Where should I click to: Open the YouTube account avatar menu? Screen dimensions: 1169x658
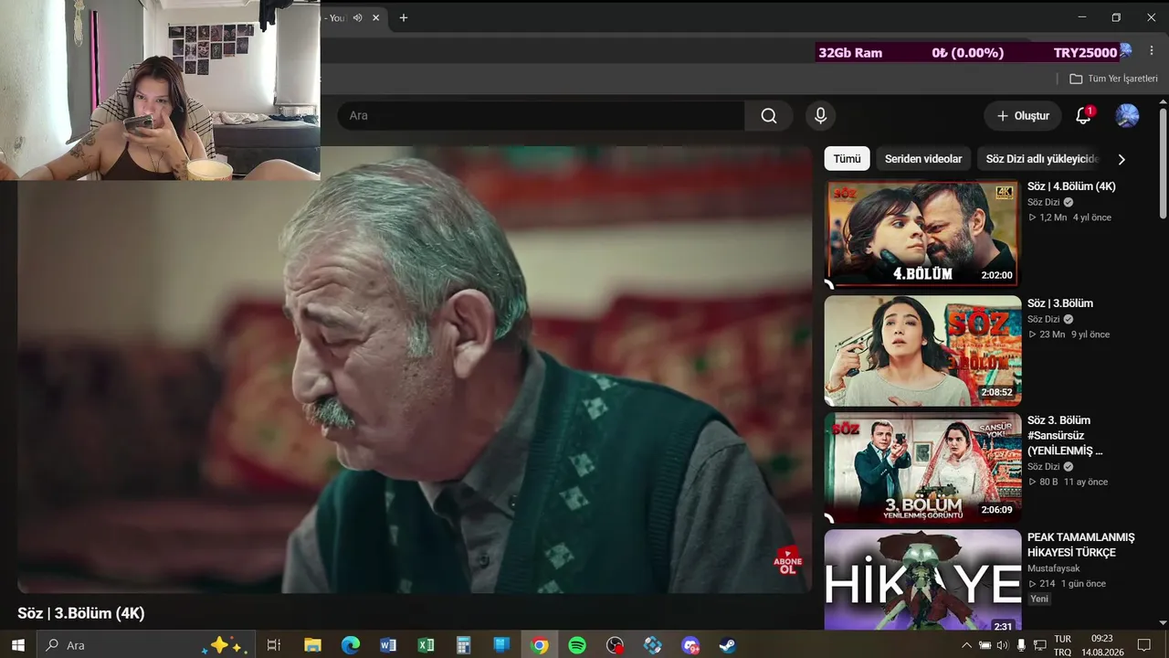1127,116
